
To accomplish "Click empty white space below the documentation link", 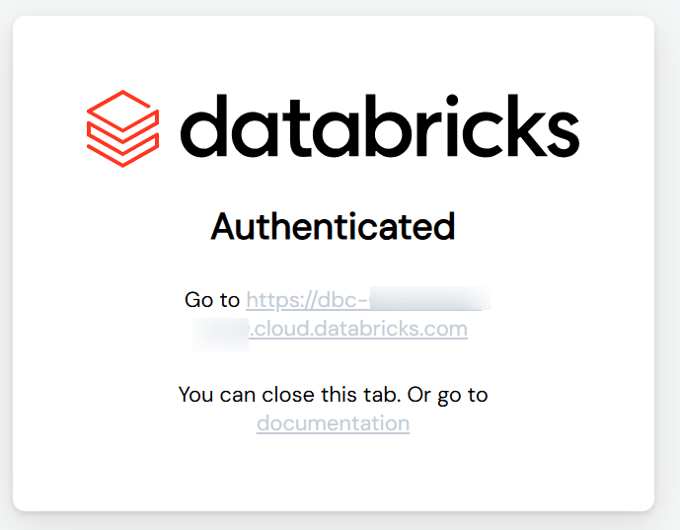I will pos(333,474).
